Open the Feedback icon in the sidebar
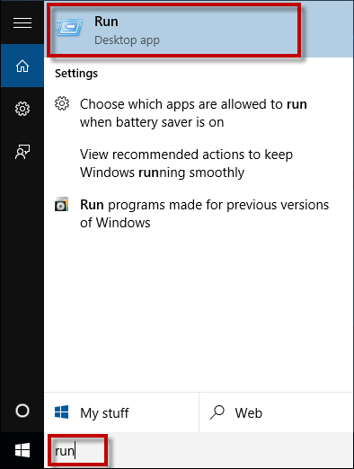 coord(22,152)
